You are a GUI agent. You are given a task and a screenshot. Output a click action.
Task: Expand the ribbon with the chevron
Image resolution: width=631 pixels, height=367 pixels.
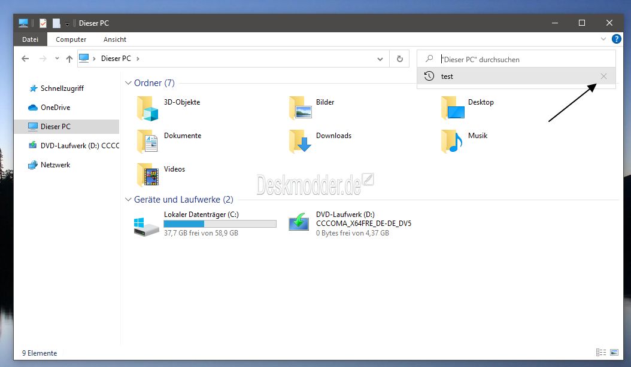[603, 39]
